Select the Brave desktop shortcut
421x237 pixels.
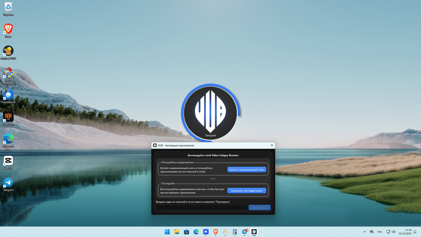(x=8, y=29)
